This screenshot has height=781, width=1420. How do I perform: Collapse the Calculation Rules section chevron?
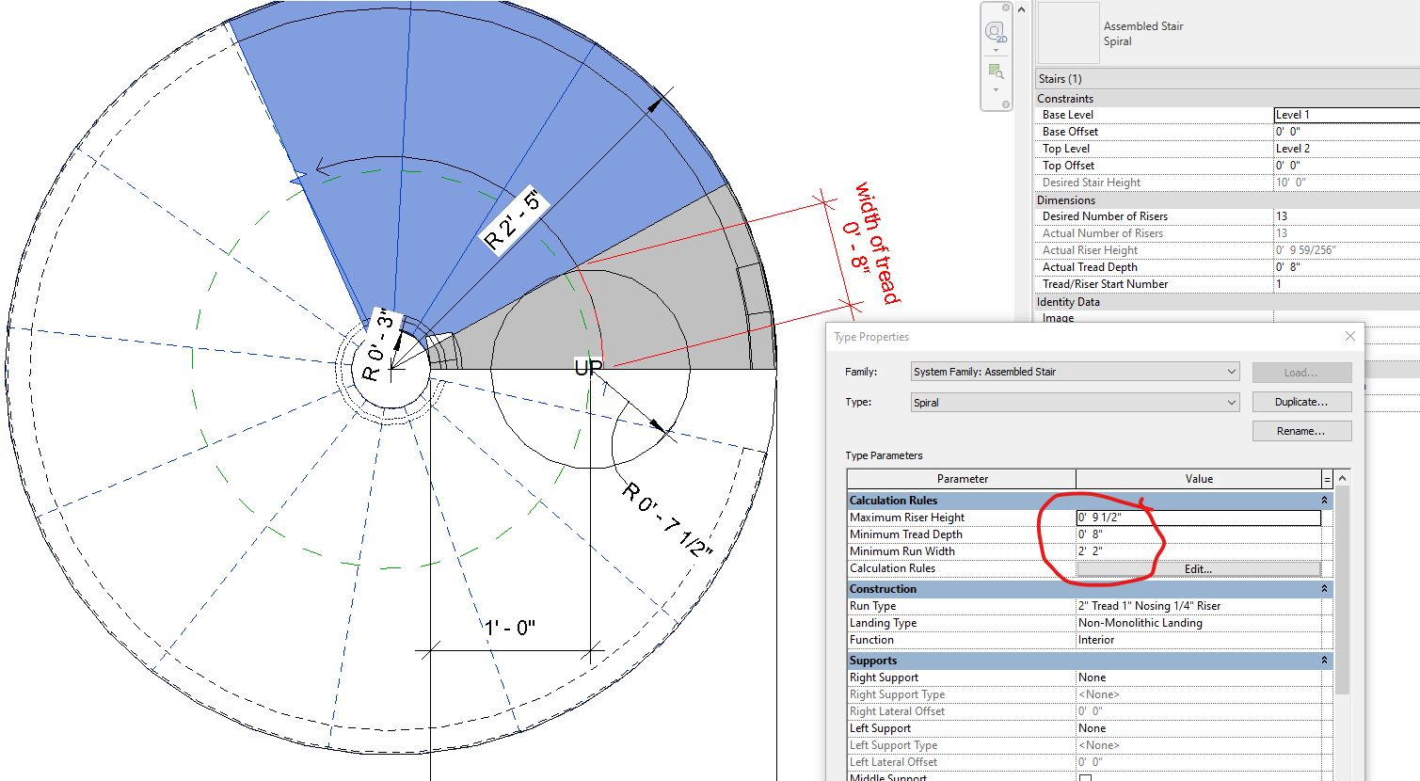[x=1325, y=500]
